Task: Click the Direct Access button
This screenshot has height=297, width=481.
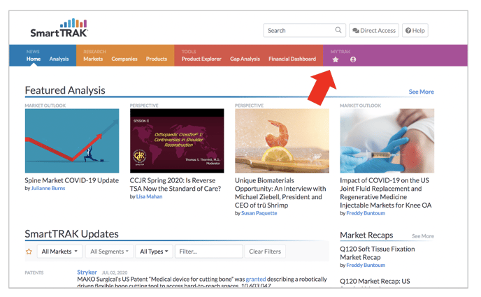Action: (374, 30)
